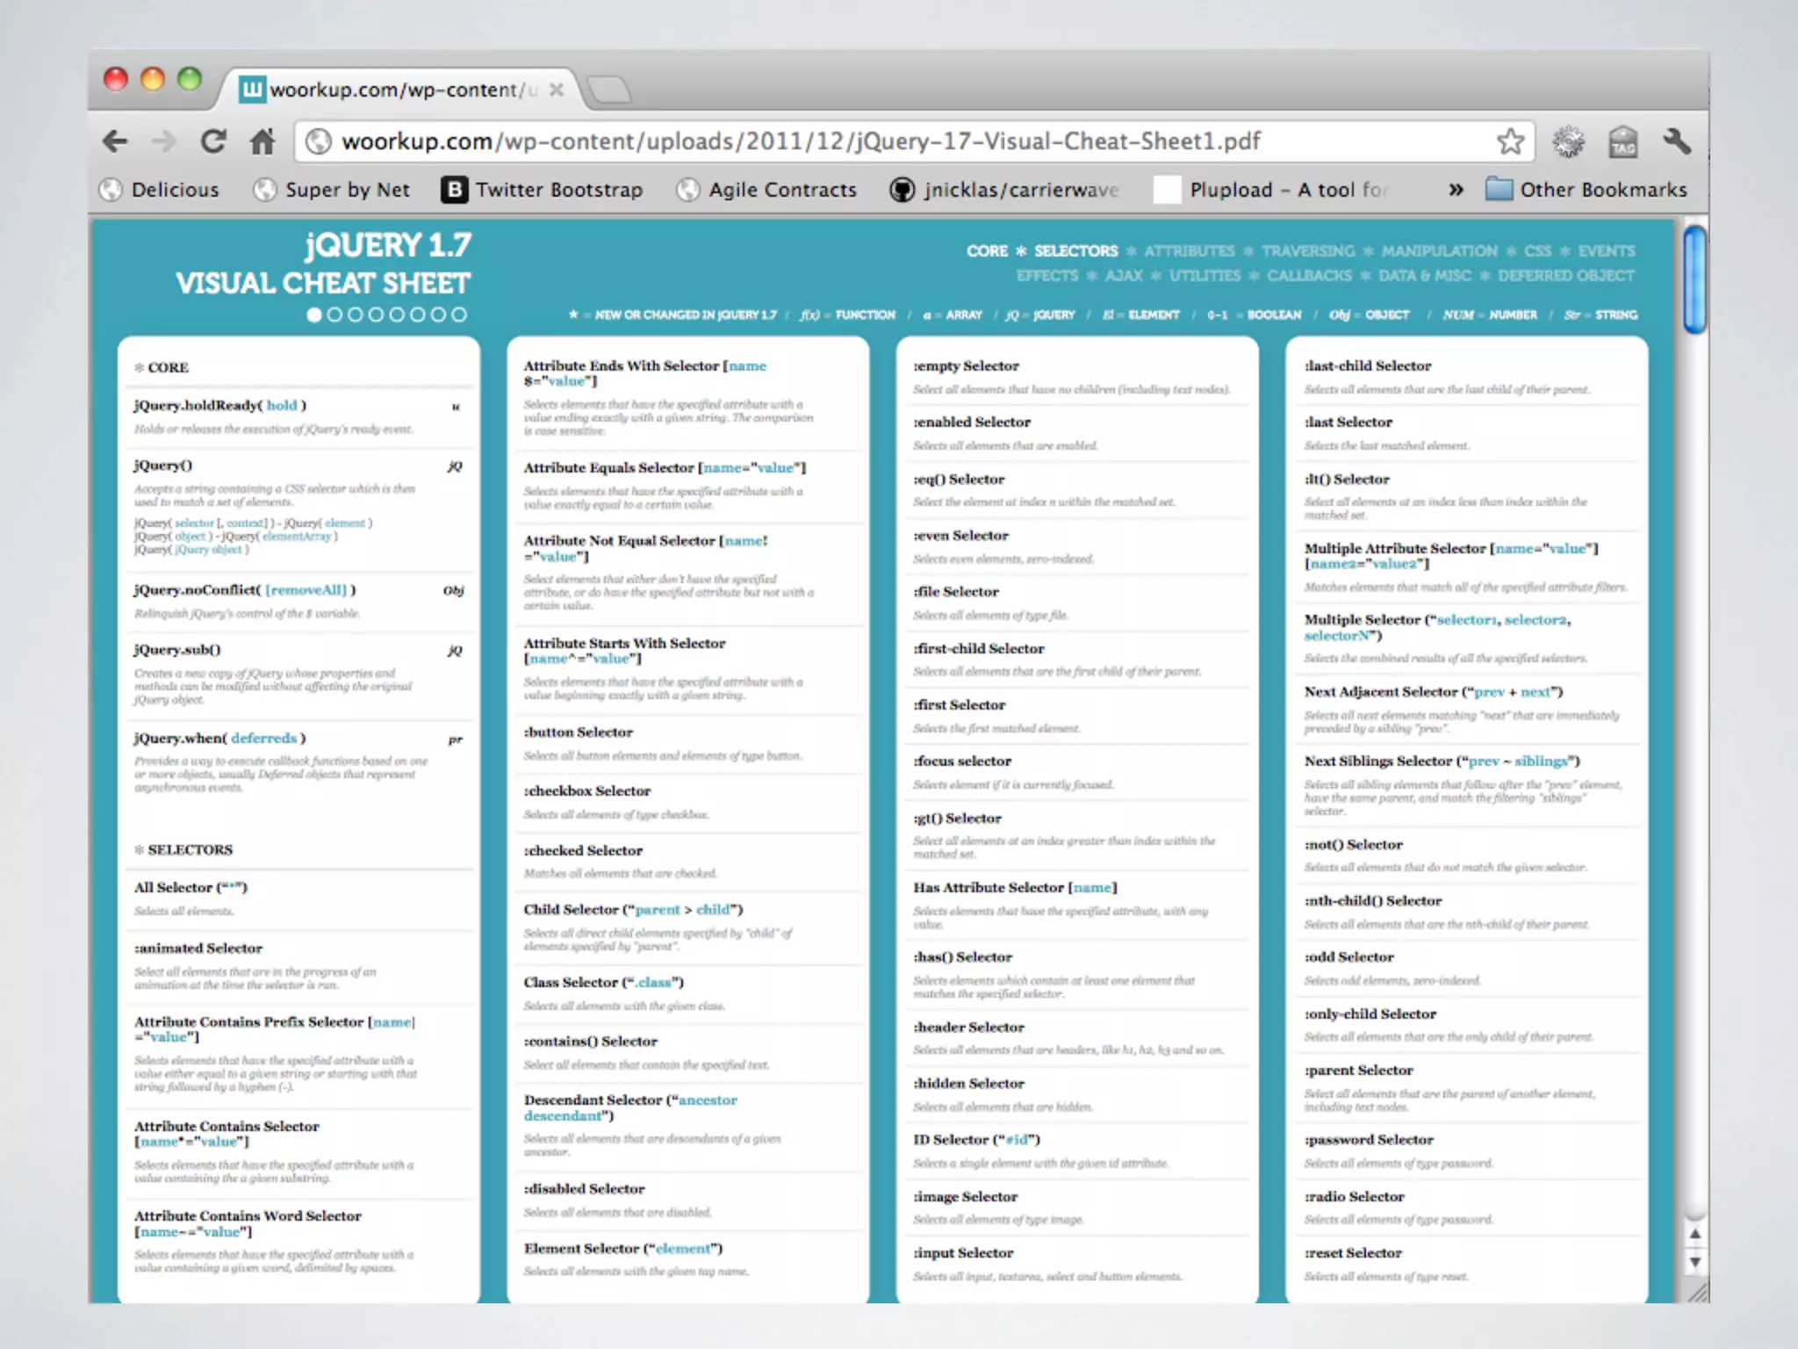Click the gear extension icon

point(1568,141)
